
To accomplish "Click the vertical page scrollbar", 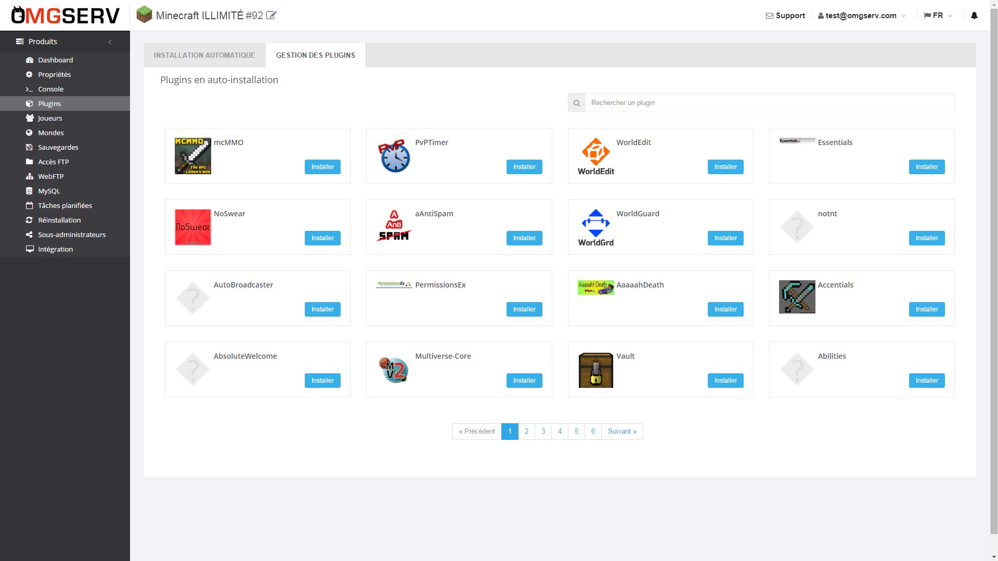I will (994, 270).
